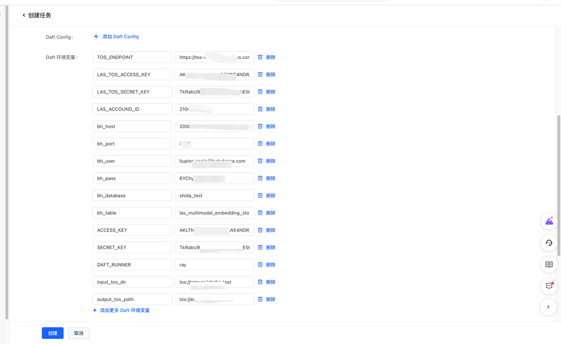Viewport: 561px width, 344px height.
Task: Click the value field in the ACCESS_KEY row
Action: click(x=214, y=230)
